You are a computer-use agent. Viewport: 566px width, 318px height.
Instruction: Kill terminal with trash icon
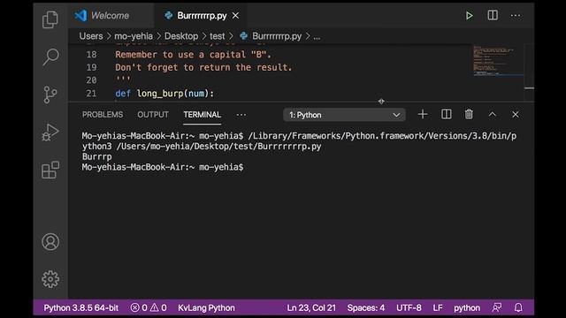coord(469,114)
